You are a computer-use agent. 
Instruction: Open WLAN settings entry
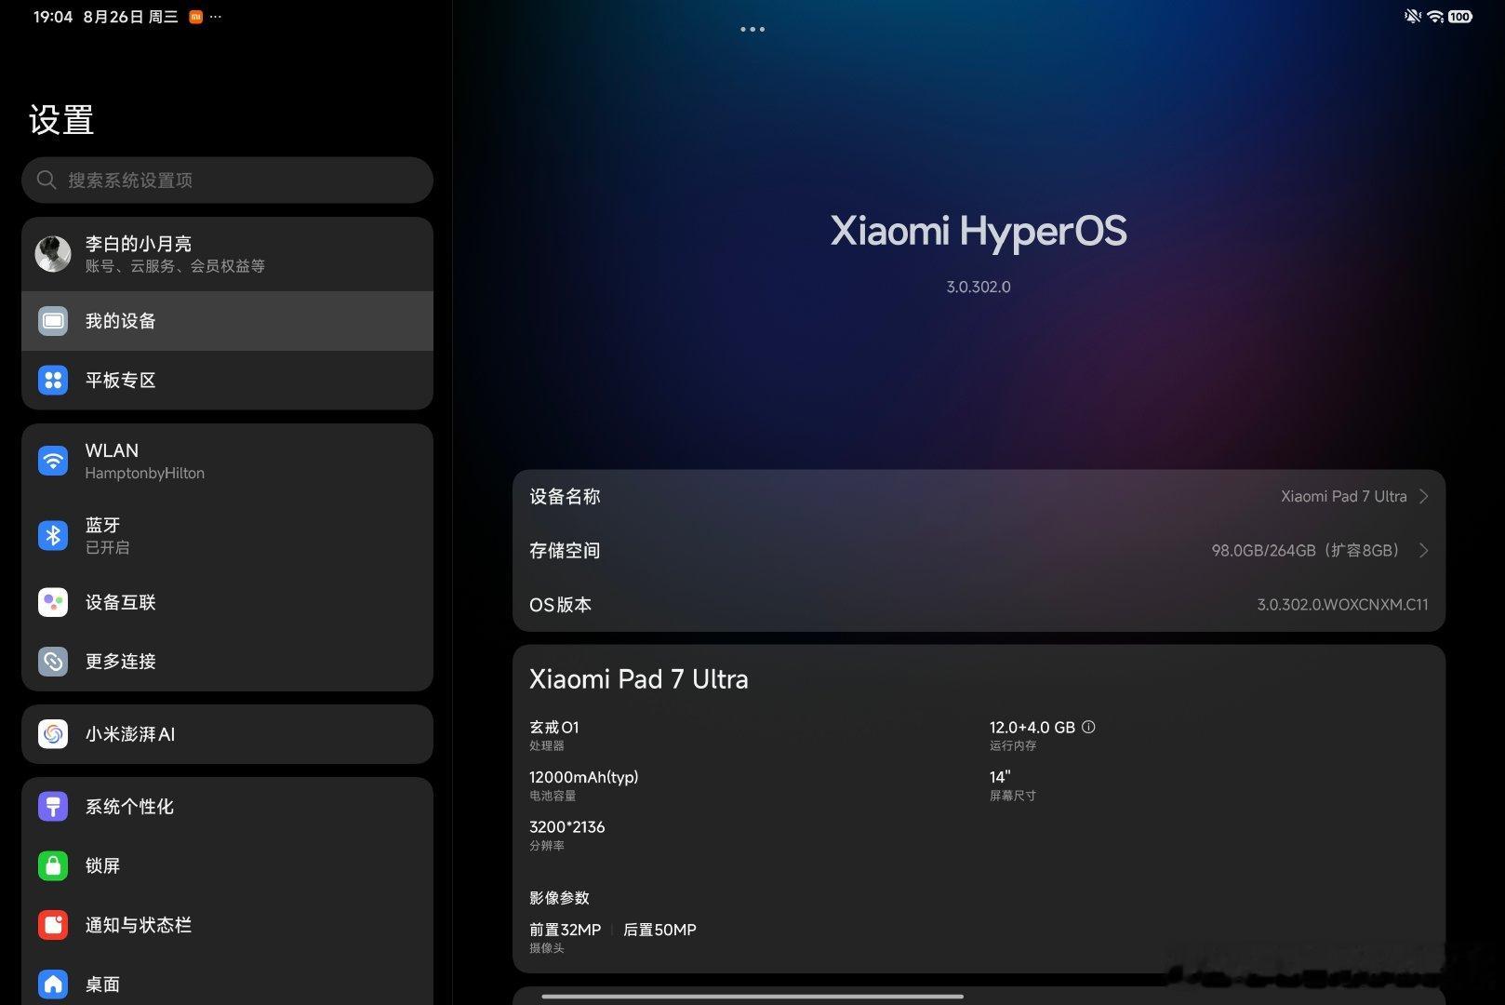[x=227, y=461]
